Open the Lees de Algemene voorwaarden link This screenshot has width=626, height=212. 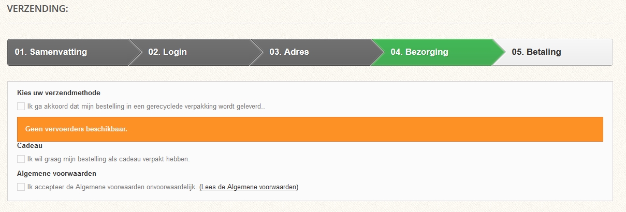[249, 187]
